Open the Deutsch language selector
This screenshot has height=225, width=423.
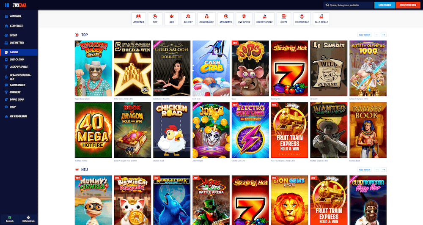tap(9, 218)
